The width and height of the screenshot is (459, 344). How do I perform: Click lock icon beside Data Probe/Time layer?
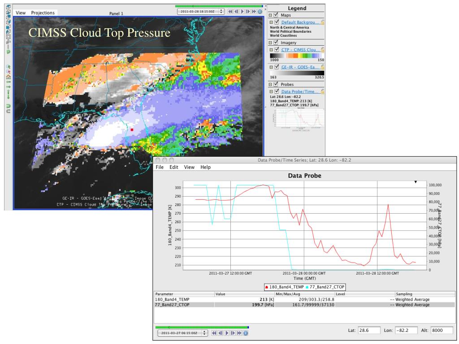click(322, 91)
